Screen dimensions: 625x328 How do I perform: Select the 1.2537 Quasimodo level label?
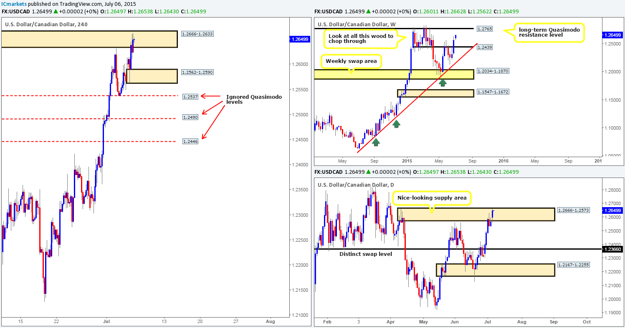[x=190, y=97]
